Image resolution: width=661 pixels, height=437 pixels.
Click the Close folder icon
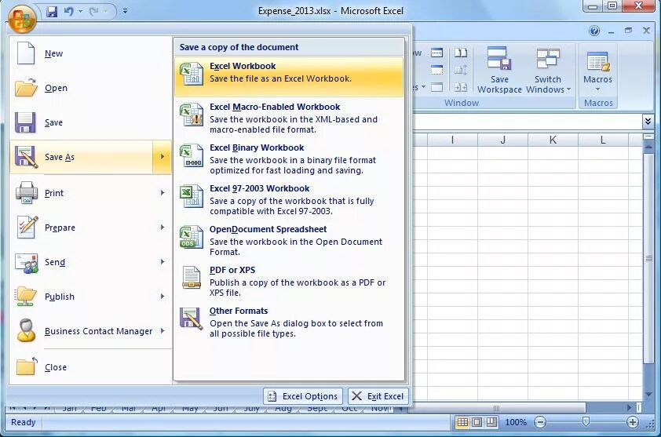(26, 366)
